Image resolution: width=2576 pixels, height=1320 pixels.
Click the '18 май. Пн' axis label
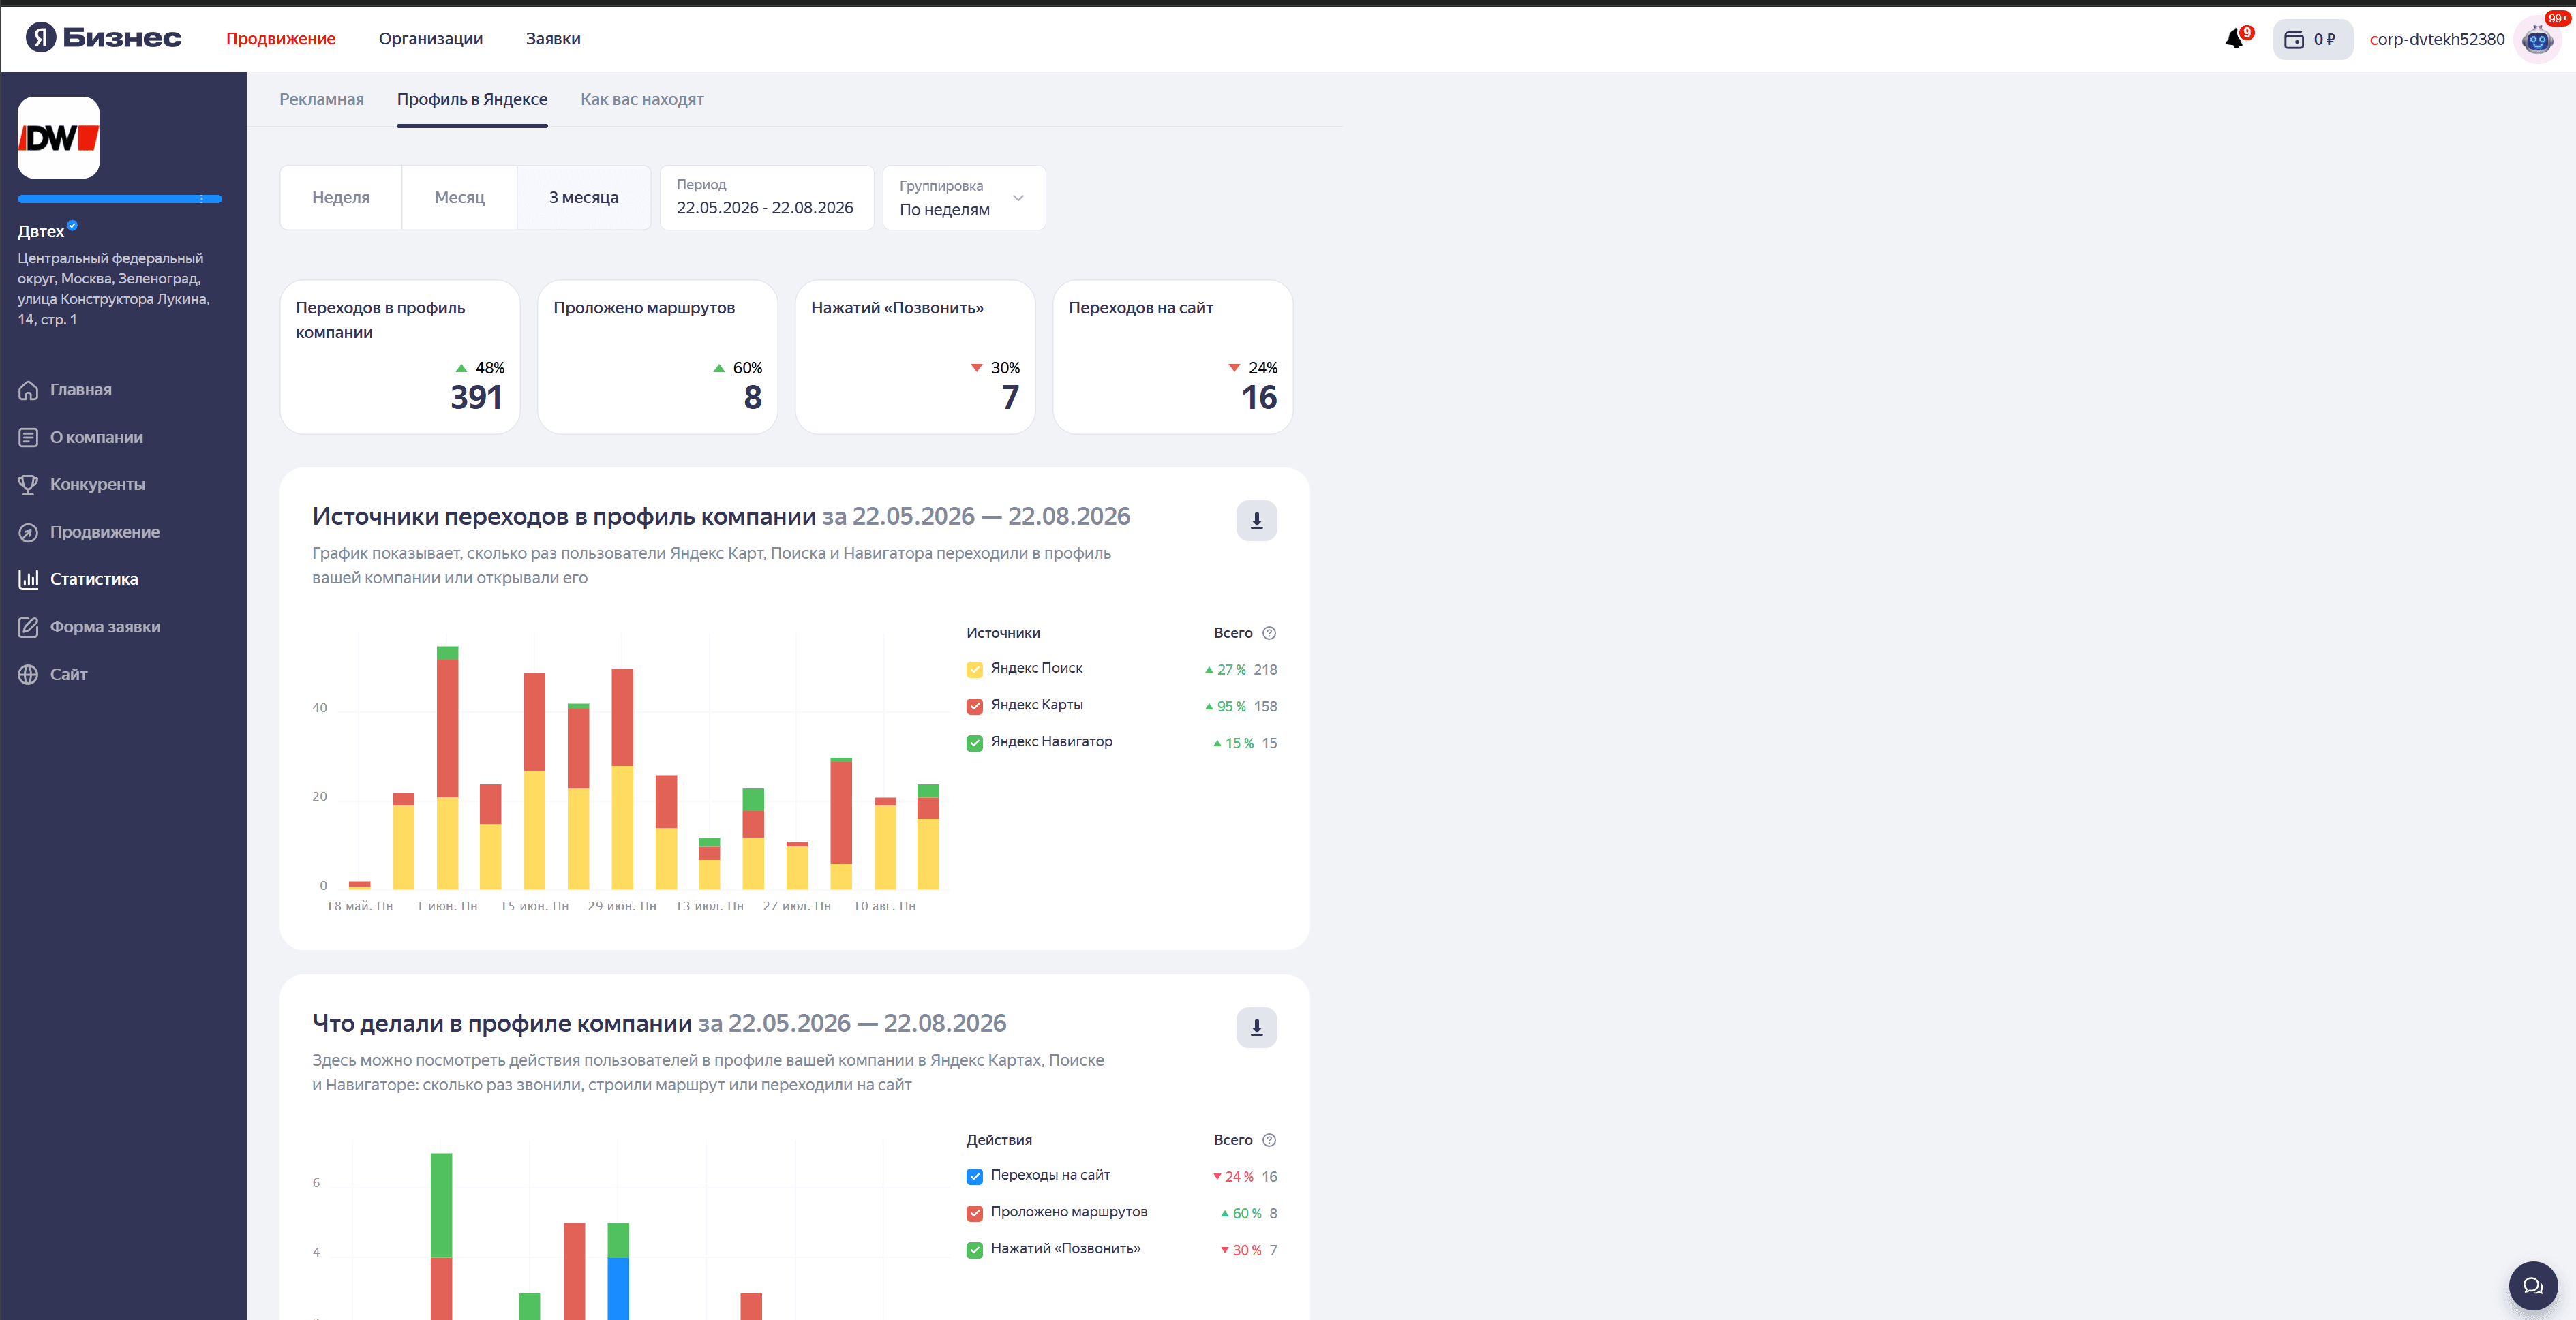360,906
